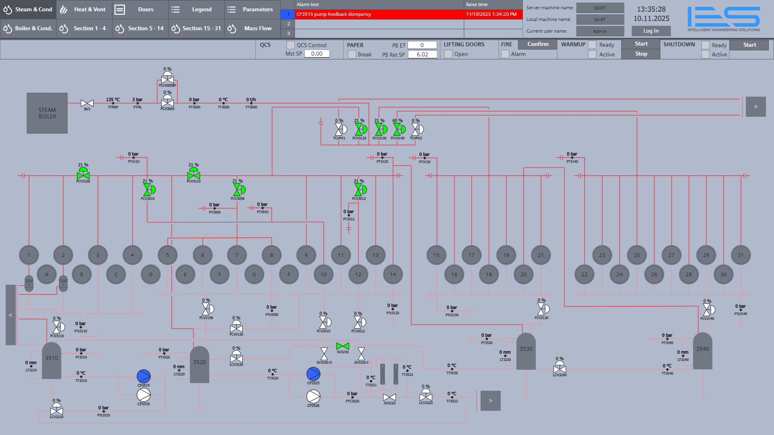Click the Log In button
This screenshot has width=774, height=435.
(x=651, y=31)
